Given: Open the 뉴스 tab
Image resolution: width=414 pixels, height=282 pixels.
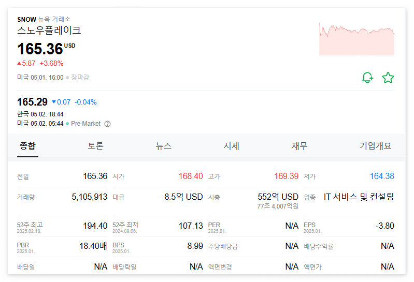Looking at the screenshot, I should point(163,146).
